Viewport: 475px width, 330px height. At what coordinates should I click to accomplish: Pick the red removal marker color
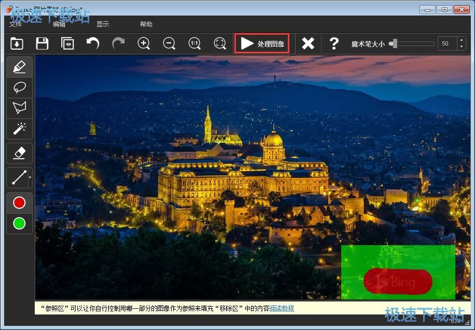point(19,203)
